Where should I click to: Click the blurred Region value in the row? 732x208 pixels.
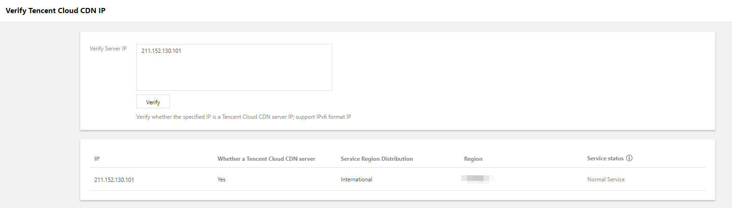coord(478,179)
